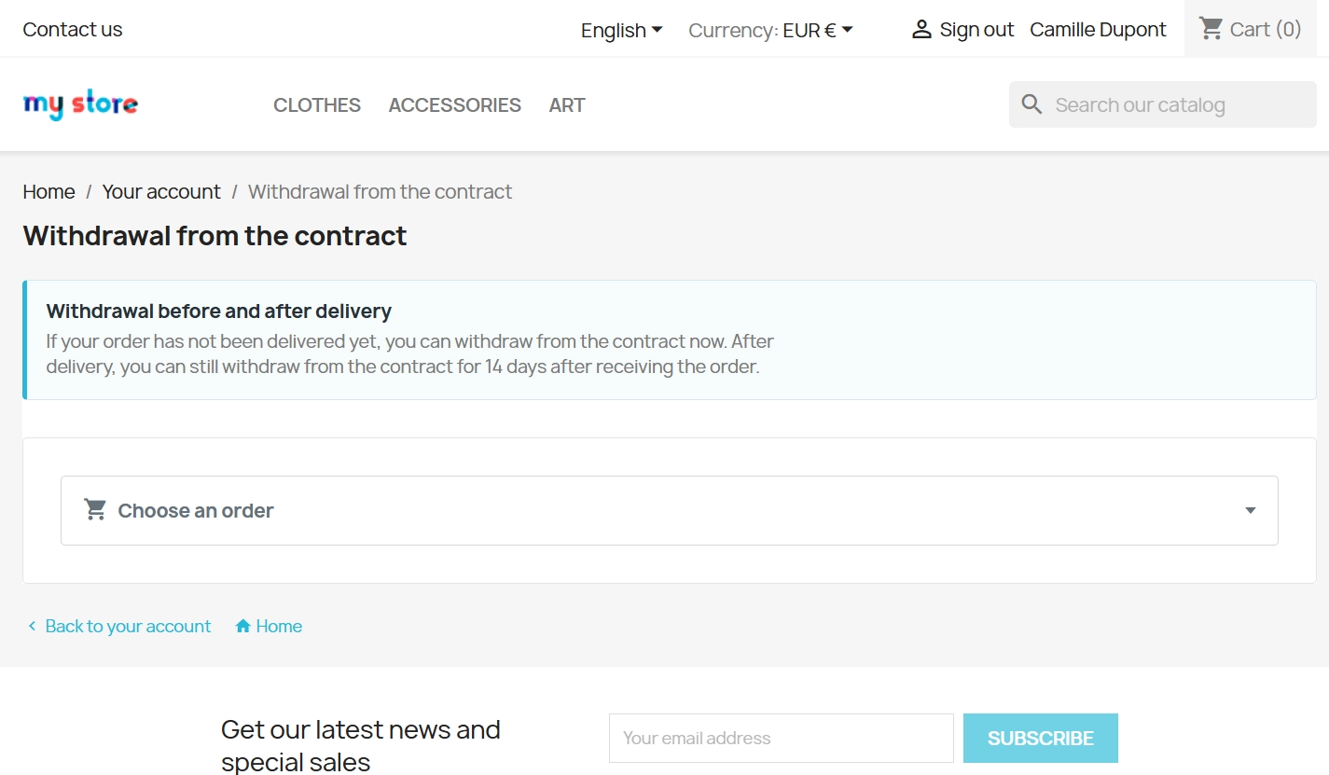Open the Accessories menu
Viewport: 1329px width, 775px height.
tap(455, 105)
